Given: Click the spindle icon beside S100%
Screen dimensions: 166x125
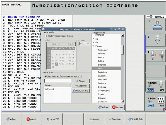Looking at the screenshot, I should 161,84.
